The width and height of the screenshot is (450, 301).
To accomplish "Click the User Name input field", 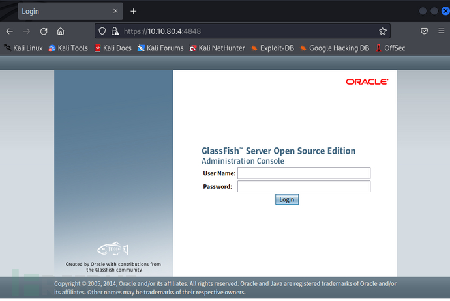I will coord(304,173).
